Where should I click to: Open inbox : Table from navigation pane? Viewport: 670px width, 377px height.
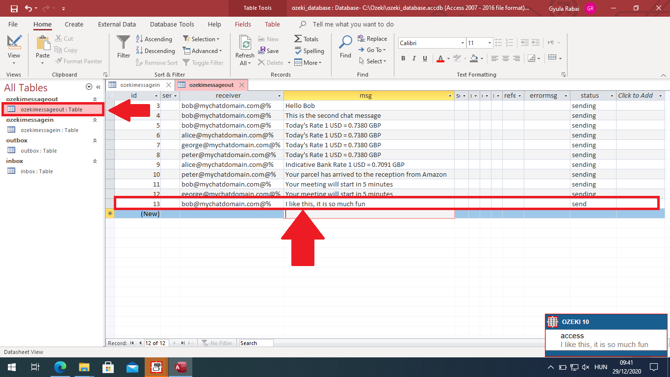click(36, 171)
